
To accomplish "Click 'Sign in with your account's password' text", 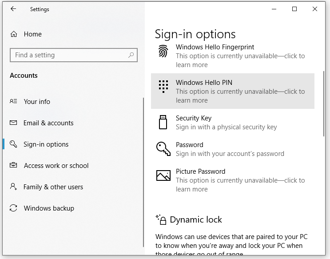I will pos(230,154).
